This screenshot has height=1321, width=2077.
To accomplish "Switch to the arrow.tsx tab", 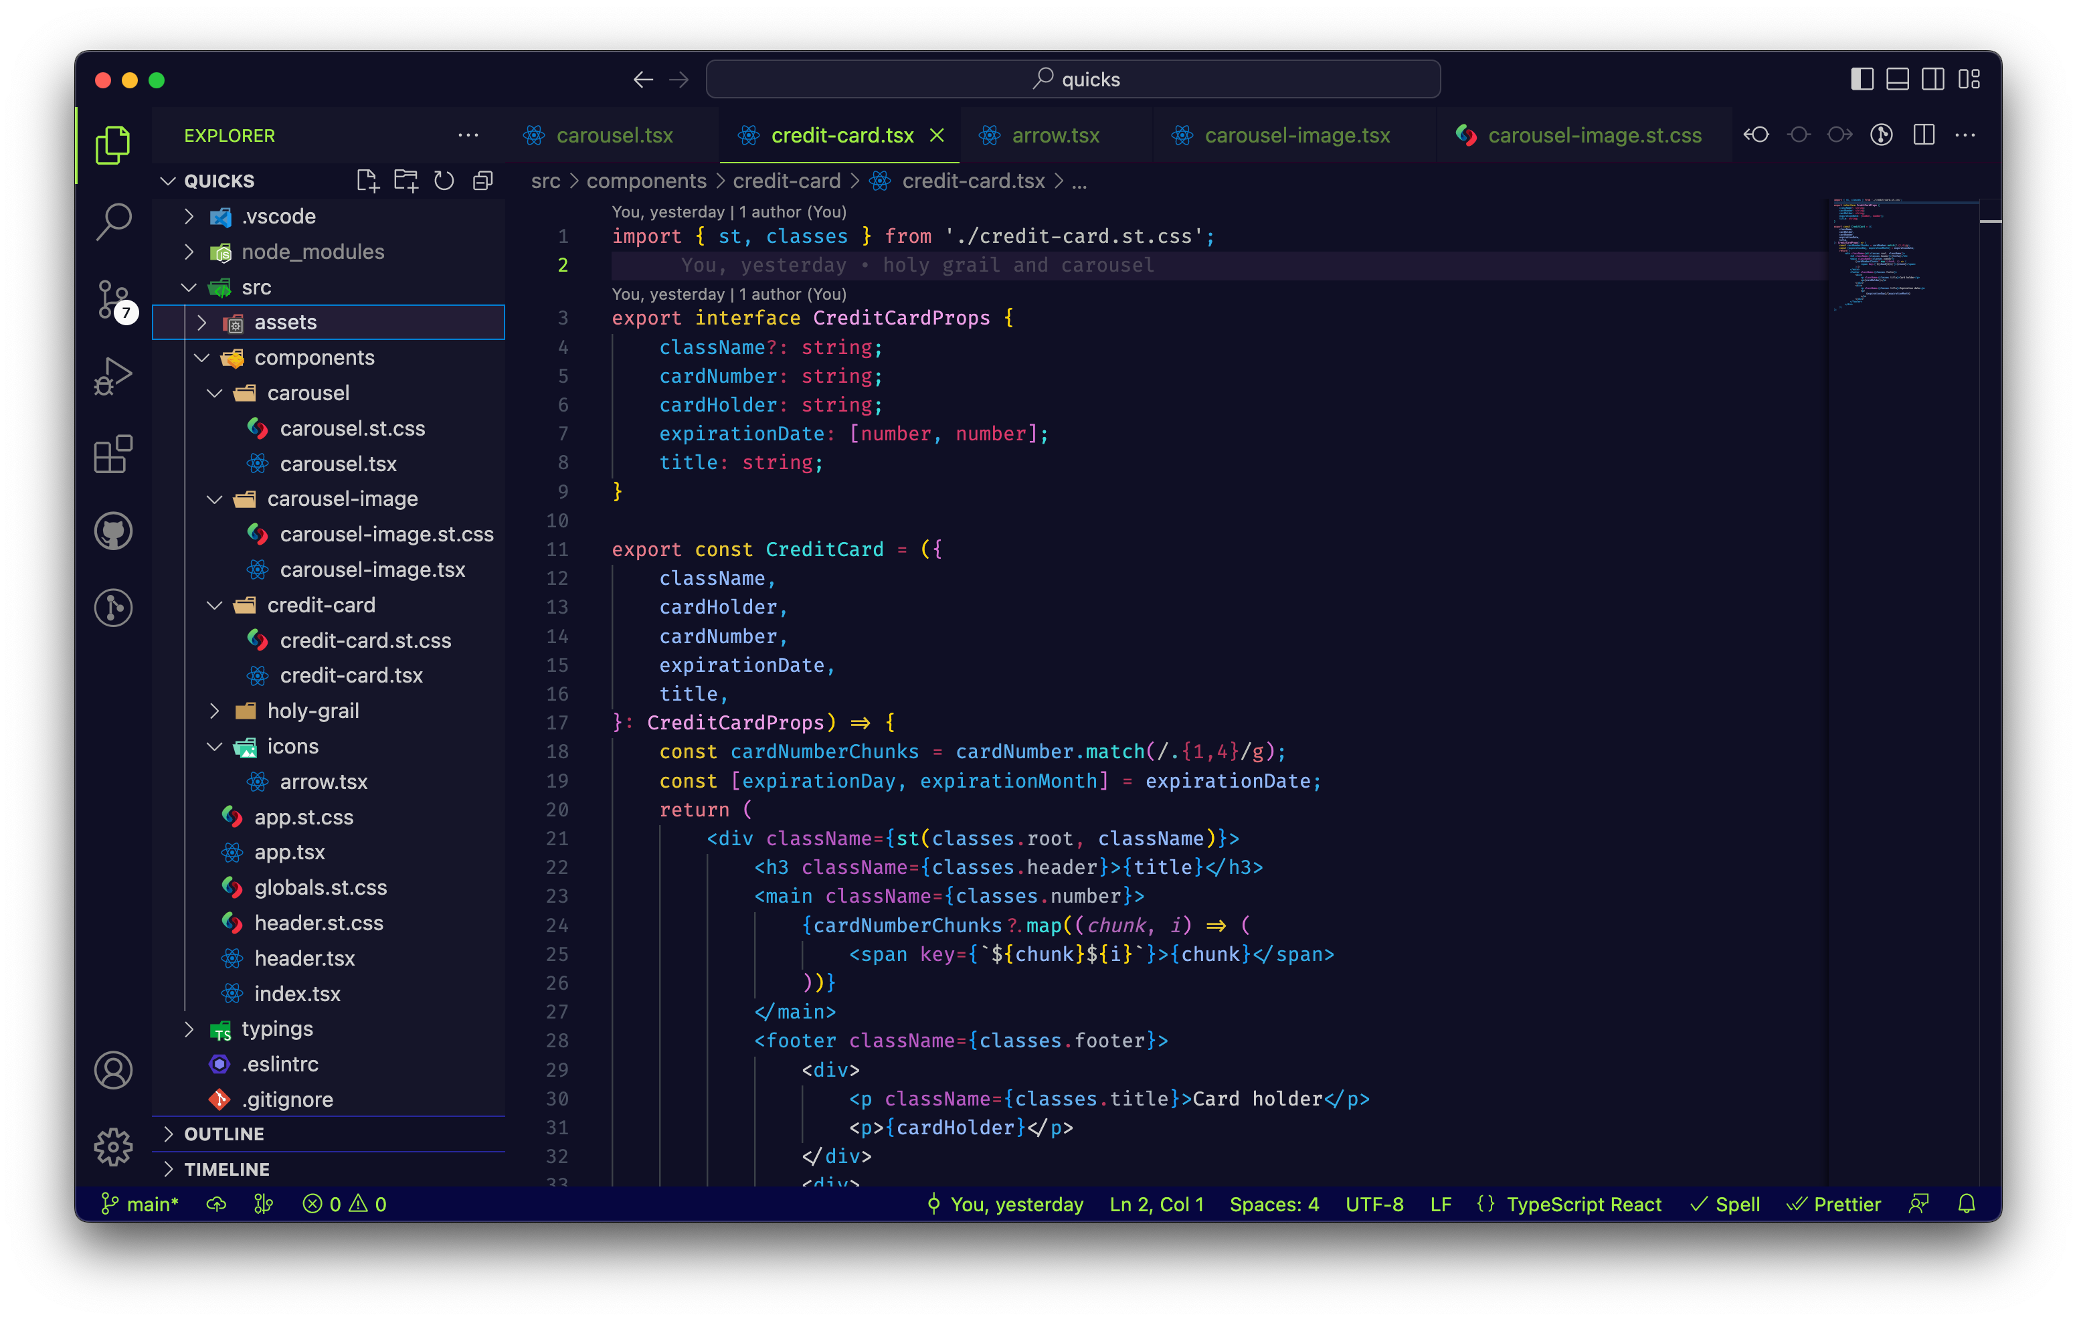I will pyautogui.click(x=1054, y=135).
